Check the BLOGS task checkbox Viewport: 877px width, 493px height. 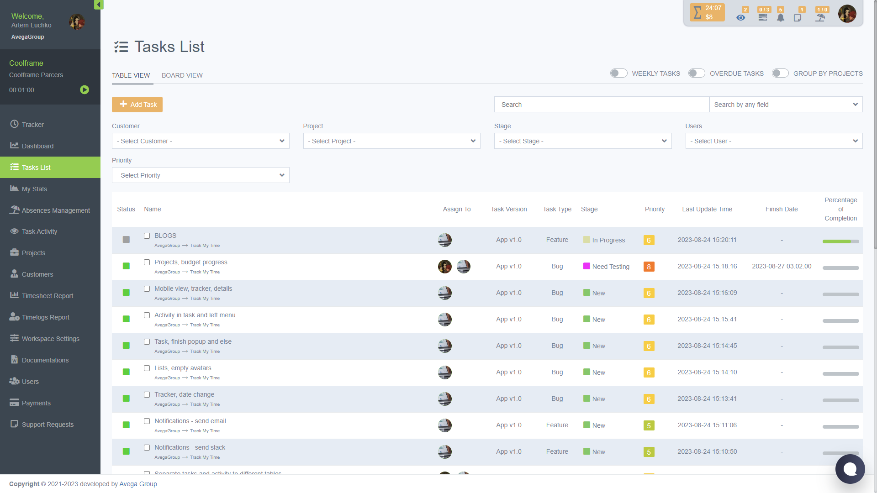coord(147,236)
